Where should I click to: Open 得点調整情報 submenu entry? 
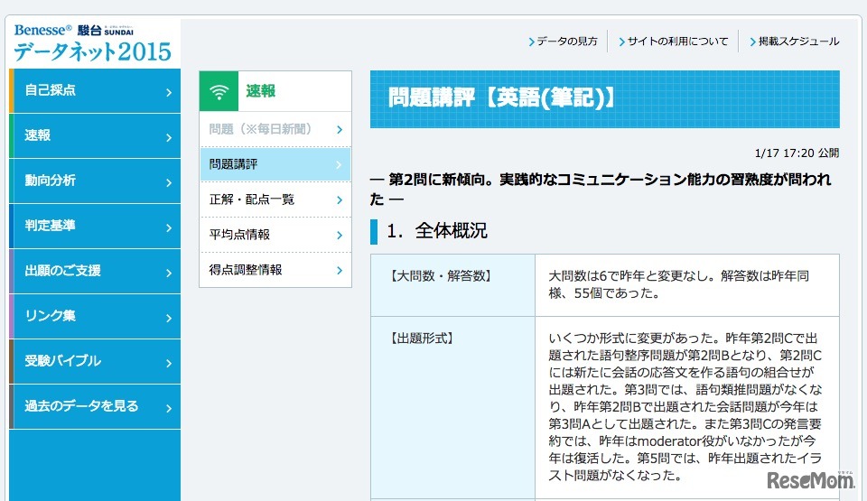(275, 270)
